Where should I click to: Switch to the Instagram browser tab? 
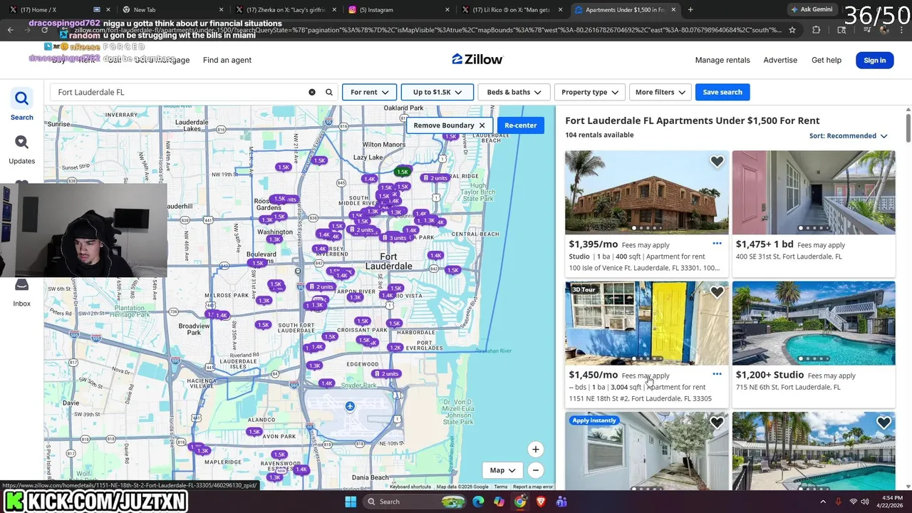(x=398, y=9)
